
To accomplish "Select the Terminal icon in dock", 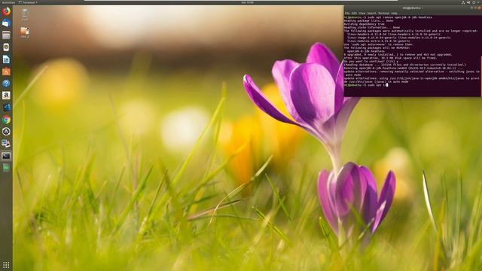I will 6,156.
